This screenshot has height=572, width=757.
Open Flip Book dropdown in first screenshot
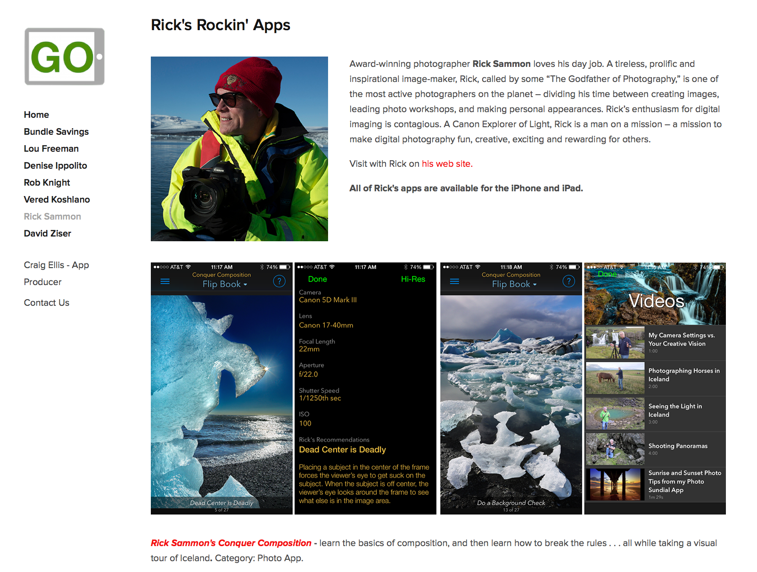(x=225, y=284)
